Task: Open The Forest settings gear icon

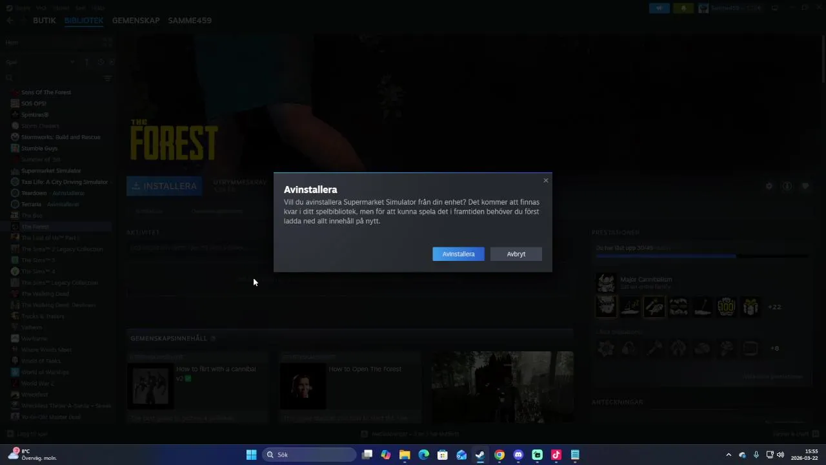Action: (x=769, y=186)
